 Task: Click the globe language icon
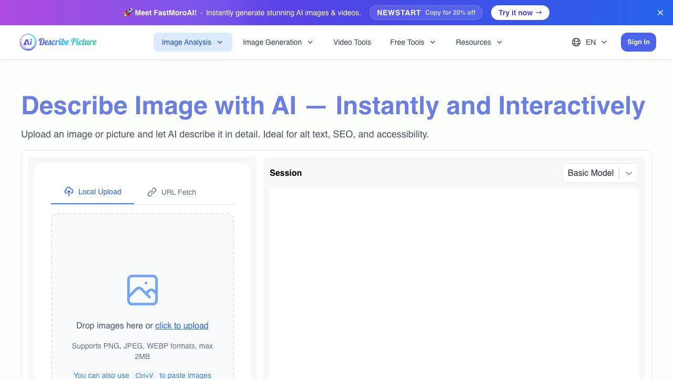pos(576,42)
